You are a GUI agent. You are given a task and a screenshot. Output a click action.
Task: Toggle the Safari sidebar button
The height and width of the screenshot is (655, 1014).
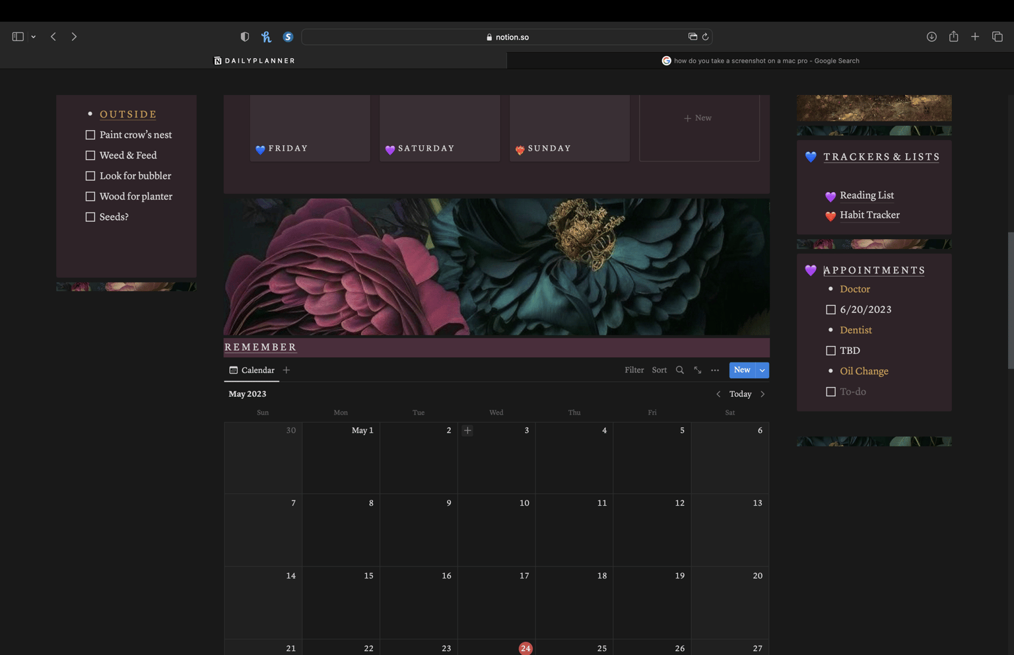(x=18, y=37)
